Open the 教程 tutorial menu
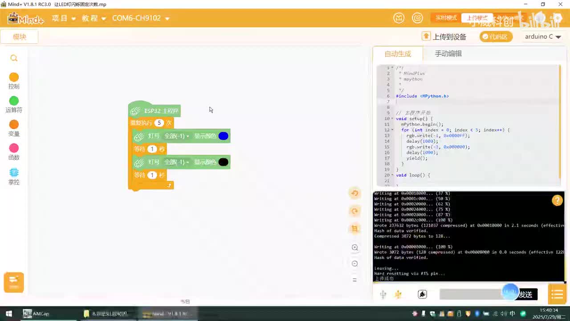 (x=94, y=18)
